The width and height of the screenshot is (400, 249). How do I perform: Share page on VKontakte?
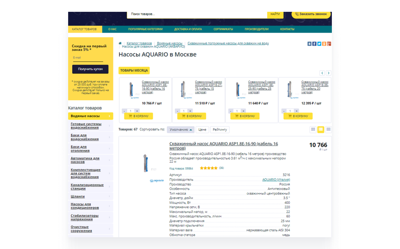[309, 44]
